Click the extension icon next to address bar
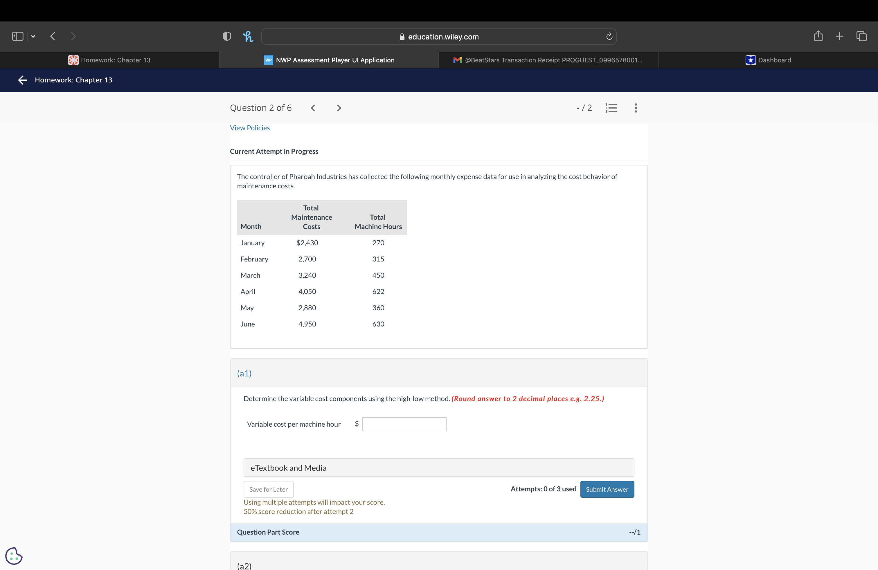The image size is (878, 570). click(x=248, y=36)
